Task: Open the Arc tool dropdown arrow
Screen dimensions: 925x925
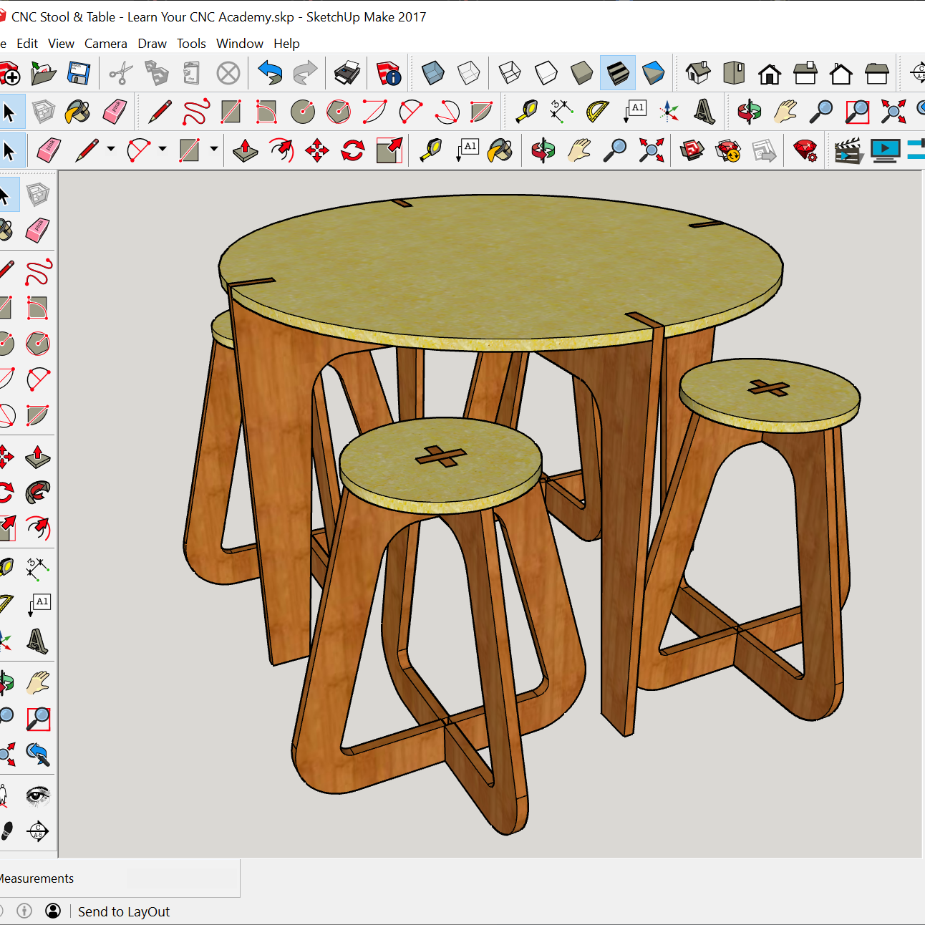Action: tap(163, 150)
